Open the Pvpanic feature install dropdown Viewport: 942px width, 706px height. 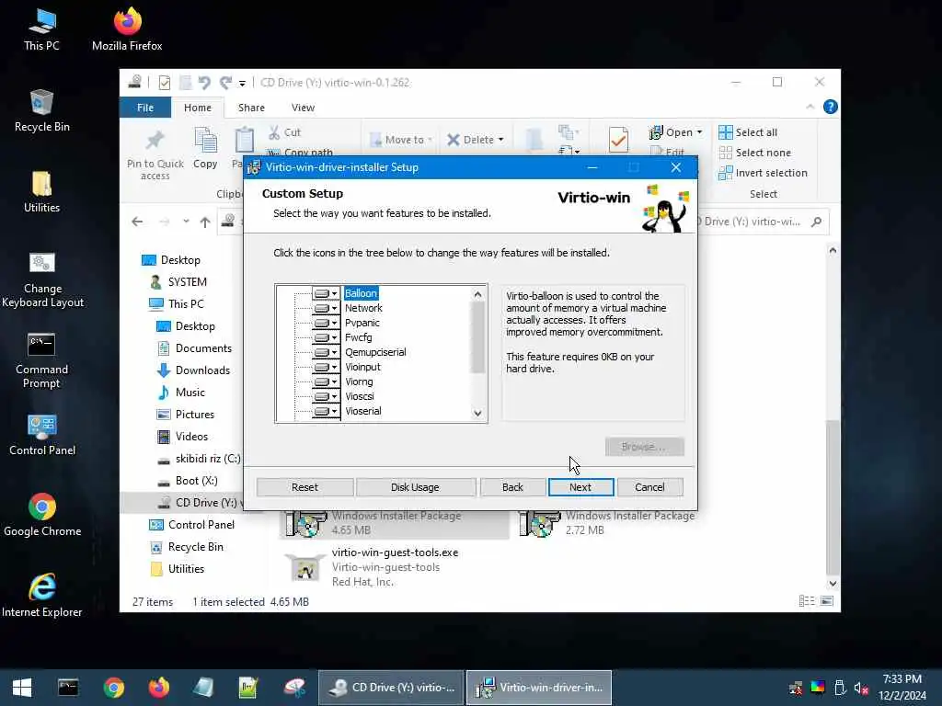[x=327, y=323]
